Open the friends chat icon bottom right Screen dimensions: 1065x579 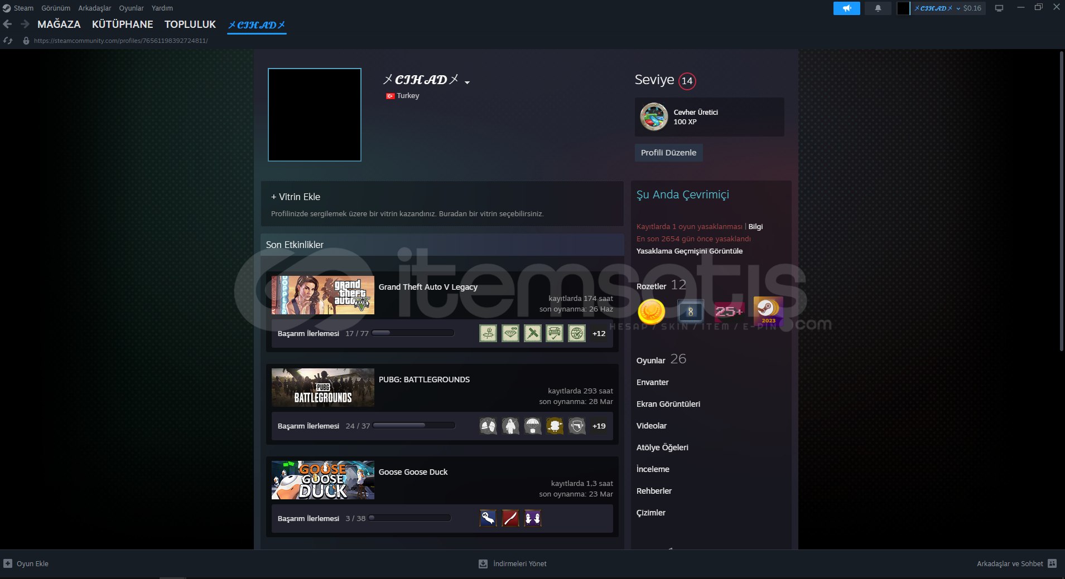pyautogui.click(x=1052, y=563)
